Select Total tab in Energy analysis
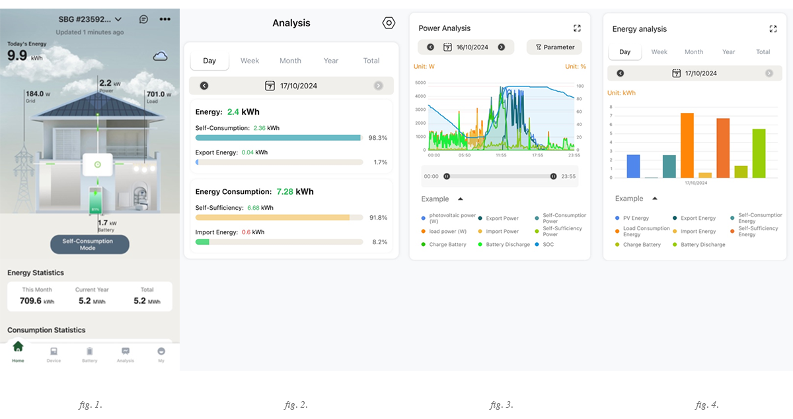793x419 pixels. pyautogui.click(x=763, y=52)
